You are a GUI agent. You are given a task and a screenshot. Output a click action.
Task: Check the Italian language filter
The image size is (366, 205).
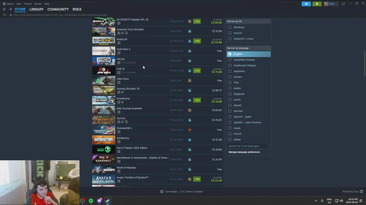(x=230, y=140)
